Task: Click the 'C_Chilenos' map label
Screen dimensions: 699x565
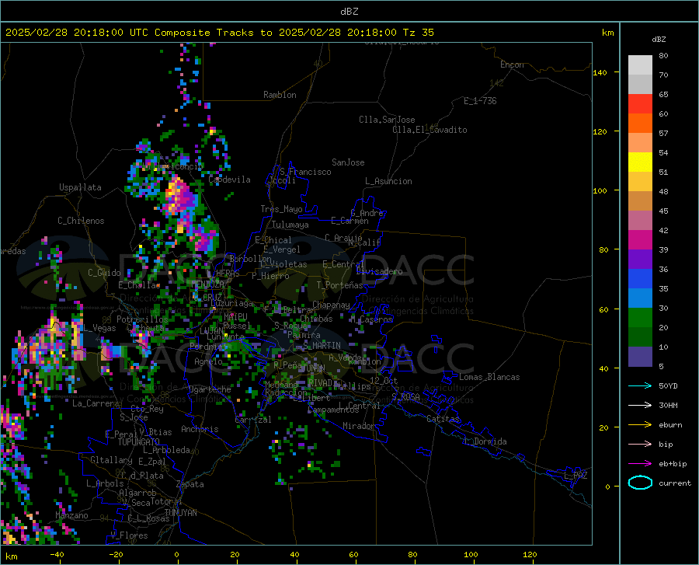Action: 81,221
